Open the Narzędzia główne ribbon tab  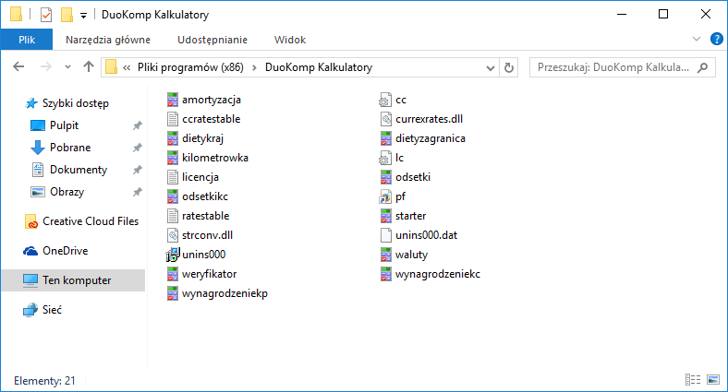tap(108, 40)
